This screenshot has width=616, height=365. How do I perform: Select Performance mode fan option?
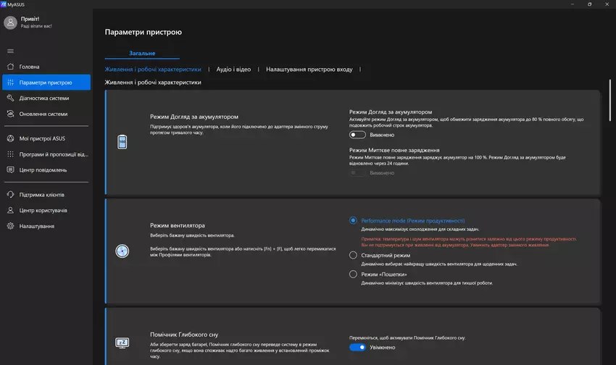coord(353,221)
